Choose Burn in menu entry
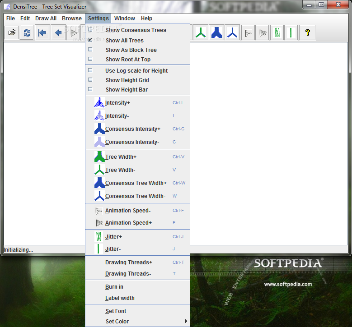 tap(138, 287)
